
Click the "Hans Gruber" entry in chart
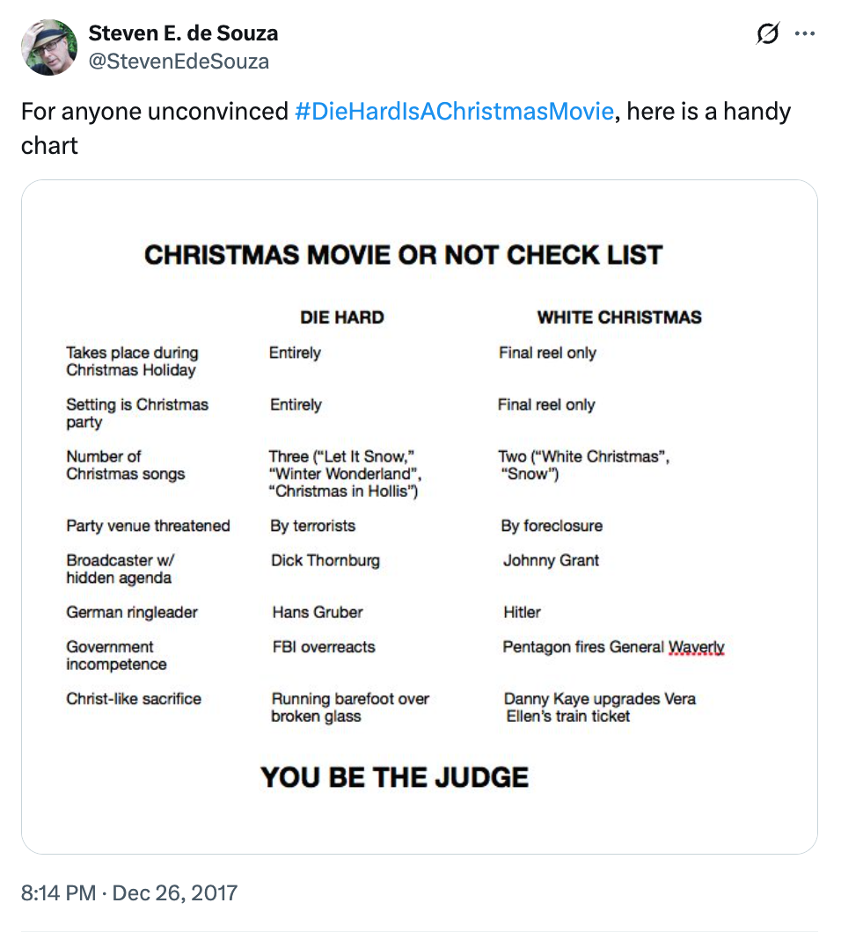(318, 612)
